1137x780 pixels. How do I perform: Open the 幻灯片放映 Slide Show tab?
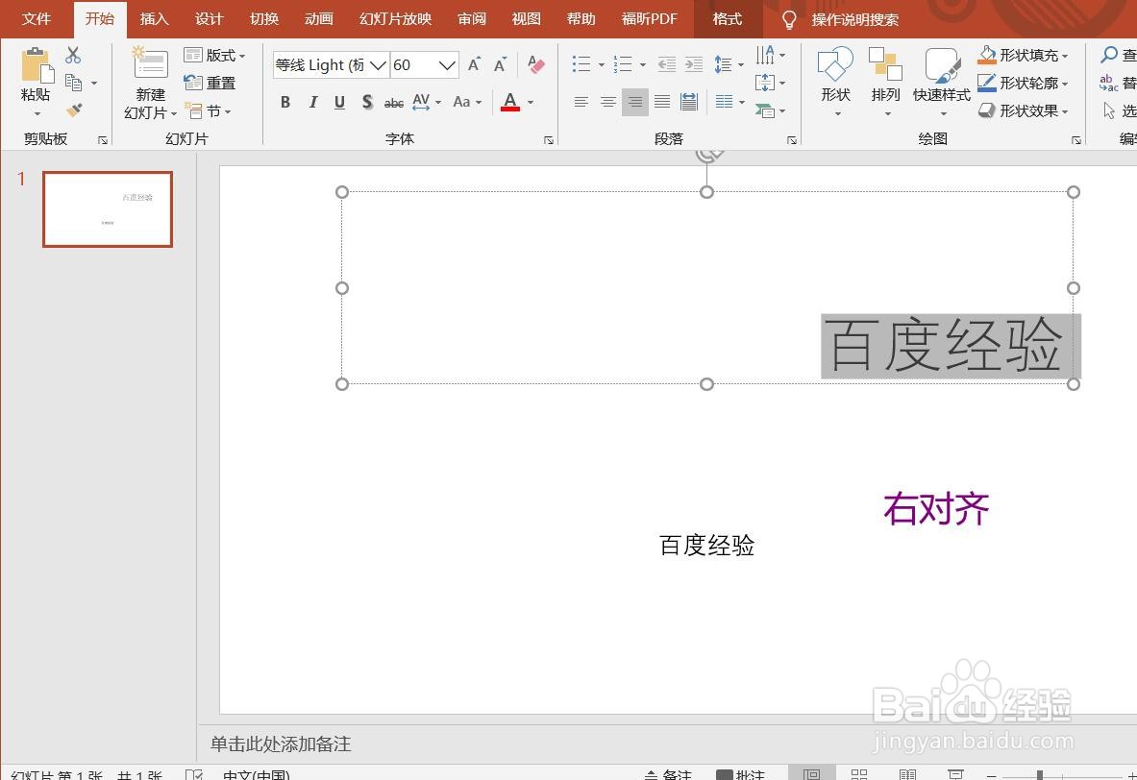tap(395, 19)
